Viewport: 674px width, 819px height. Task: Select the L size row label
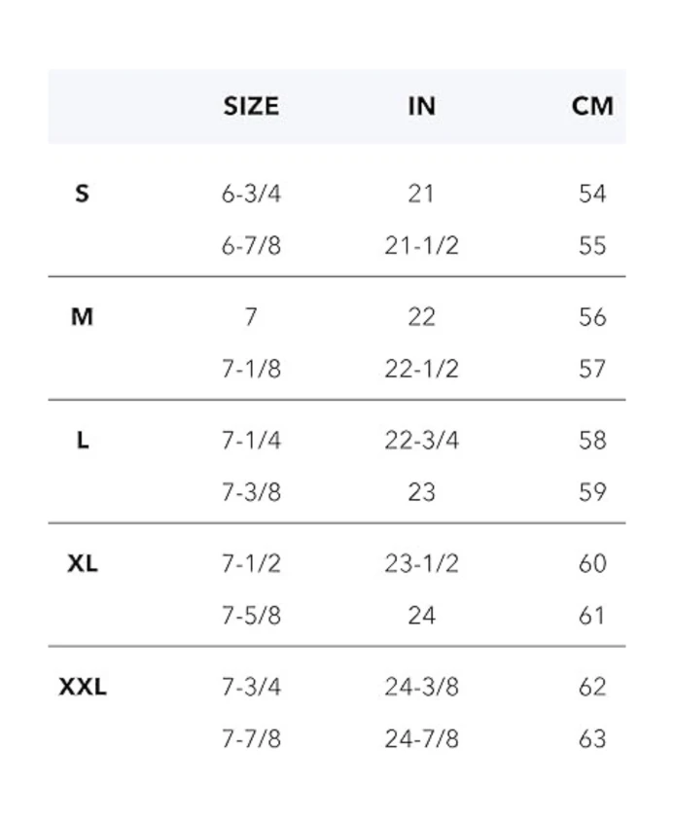point(82,441)
